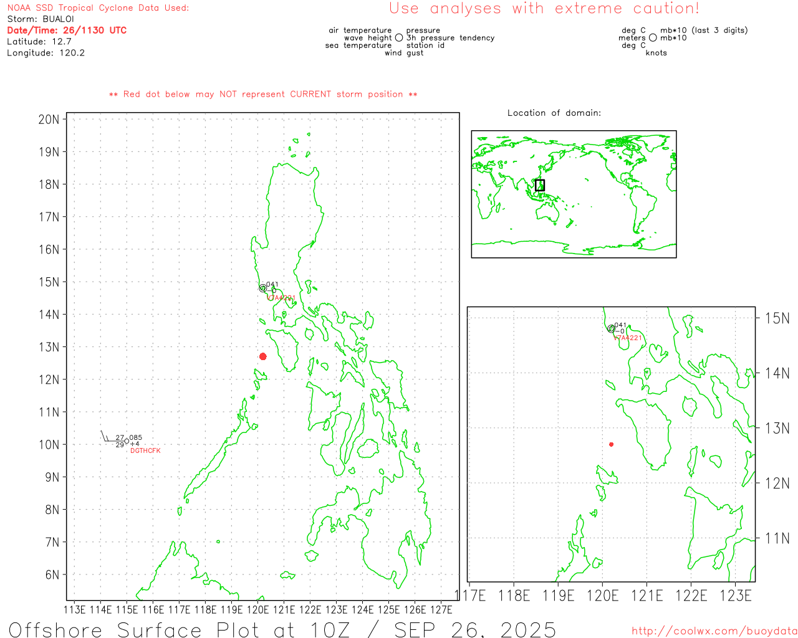The height and width of the screenshot is (638, 798).
Task: Click 'air temperature' legend label
Action: (x=360, y=31)
